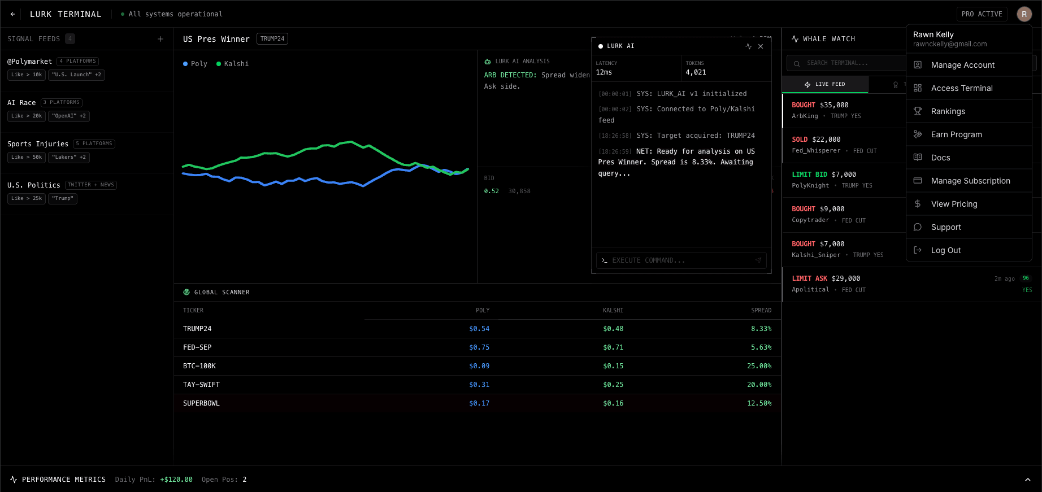
Task: Click the TWITTER + NEWS badge
Action: 91,185
